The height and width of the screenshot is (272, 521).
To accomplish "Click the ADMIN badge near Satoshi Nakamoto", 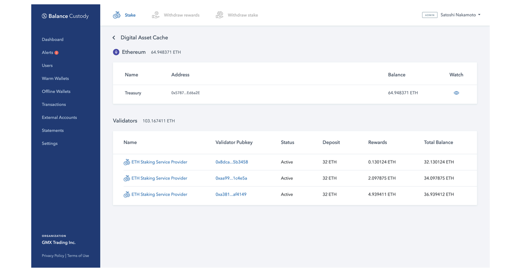I will [429, 15].
